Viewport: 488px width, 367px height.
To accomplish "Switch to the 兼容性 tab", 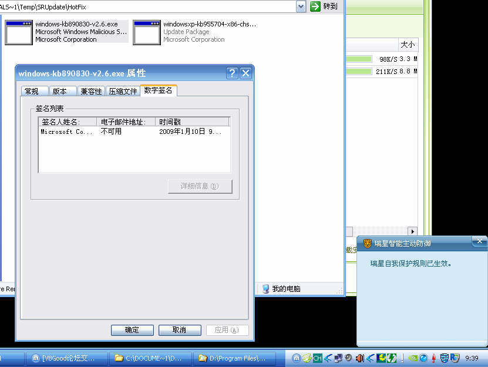I will (x=91, y=91).
